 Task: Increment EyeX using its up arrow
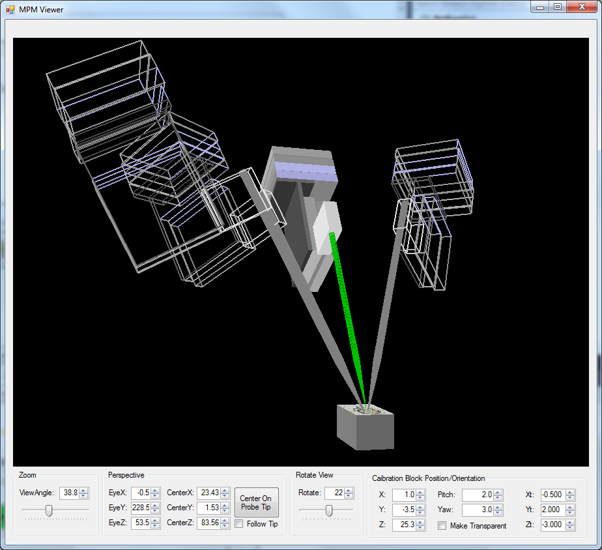coord(155,491)
